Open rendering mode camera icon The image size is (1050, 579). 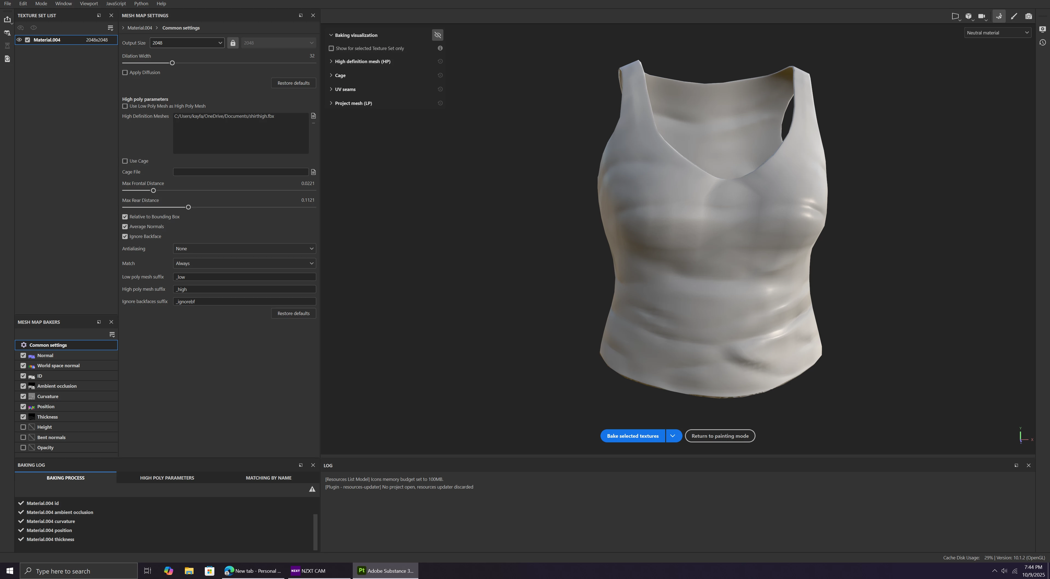tap(1028, 16)
